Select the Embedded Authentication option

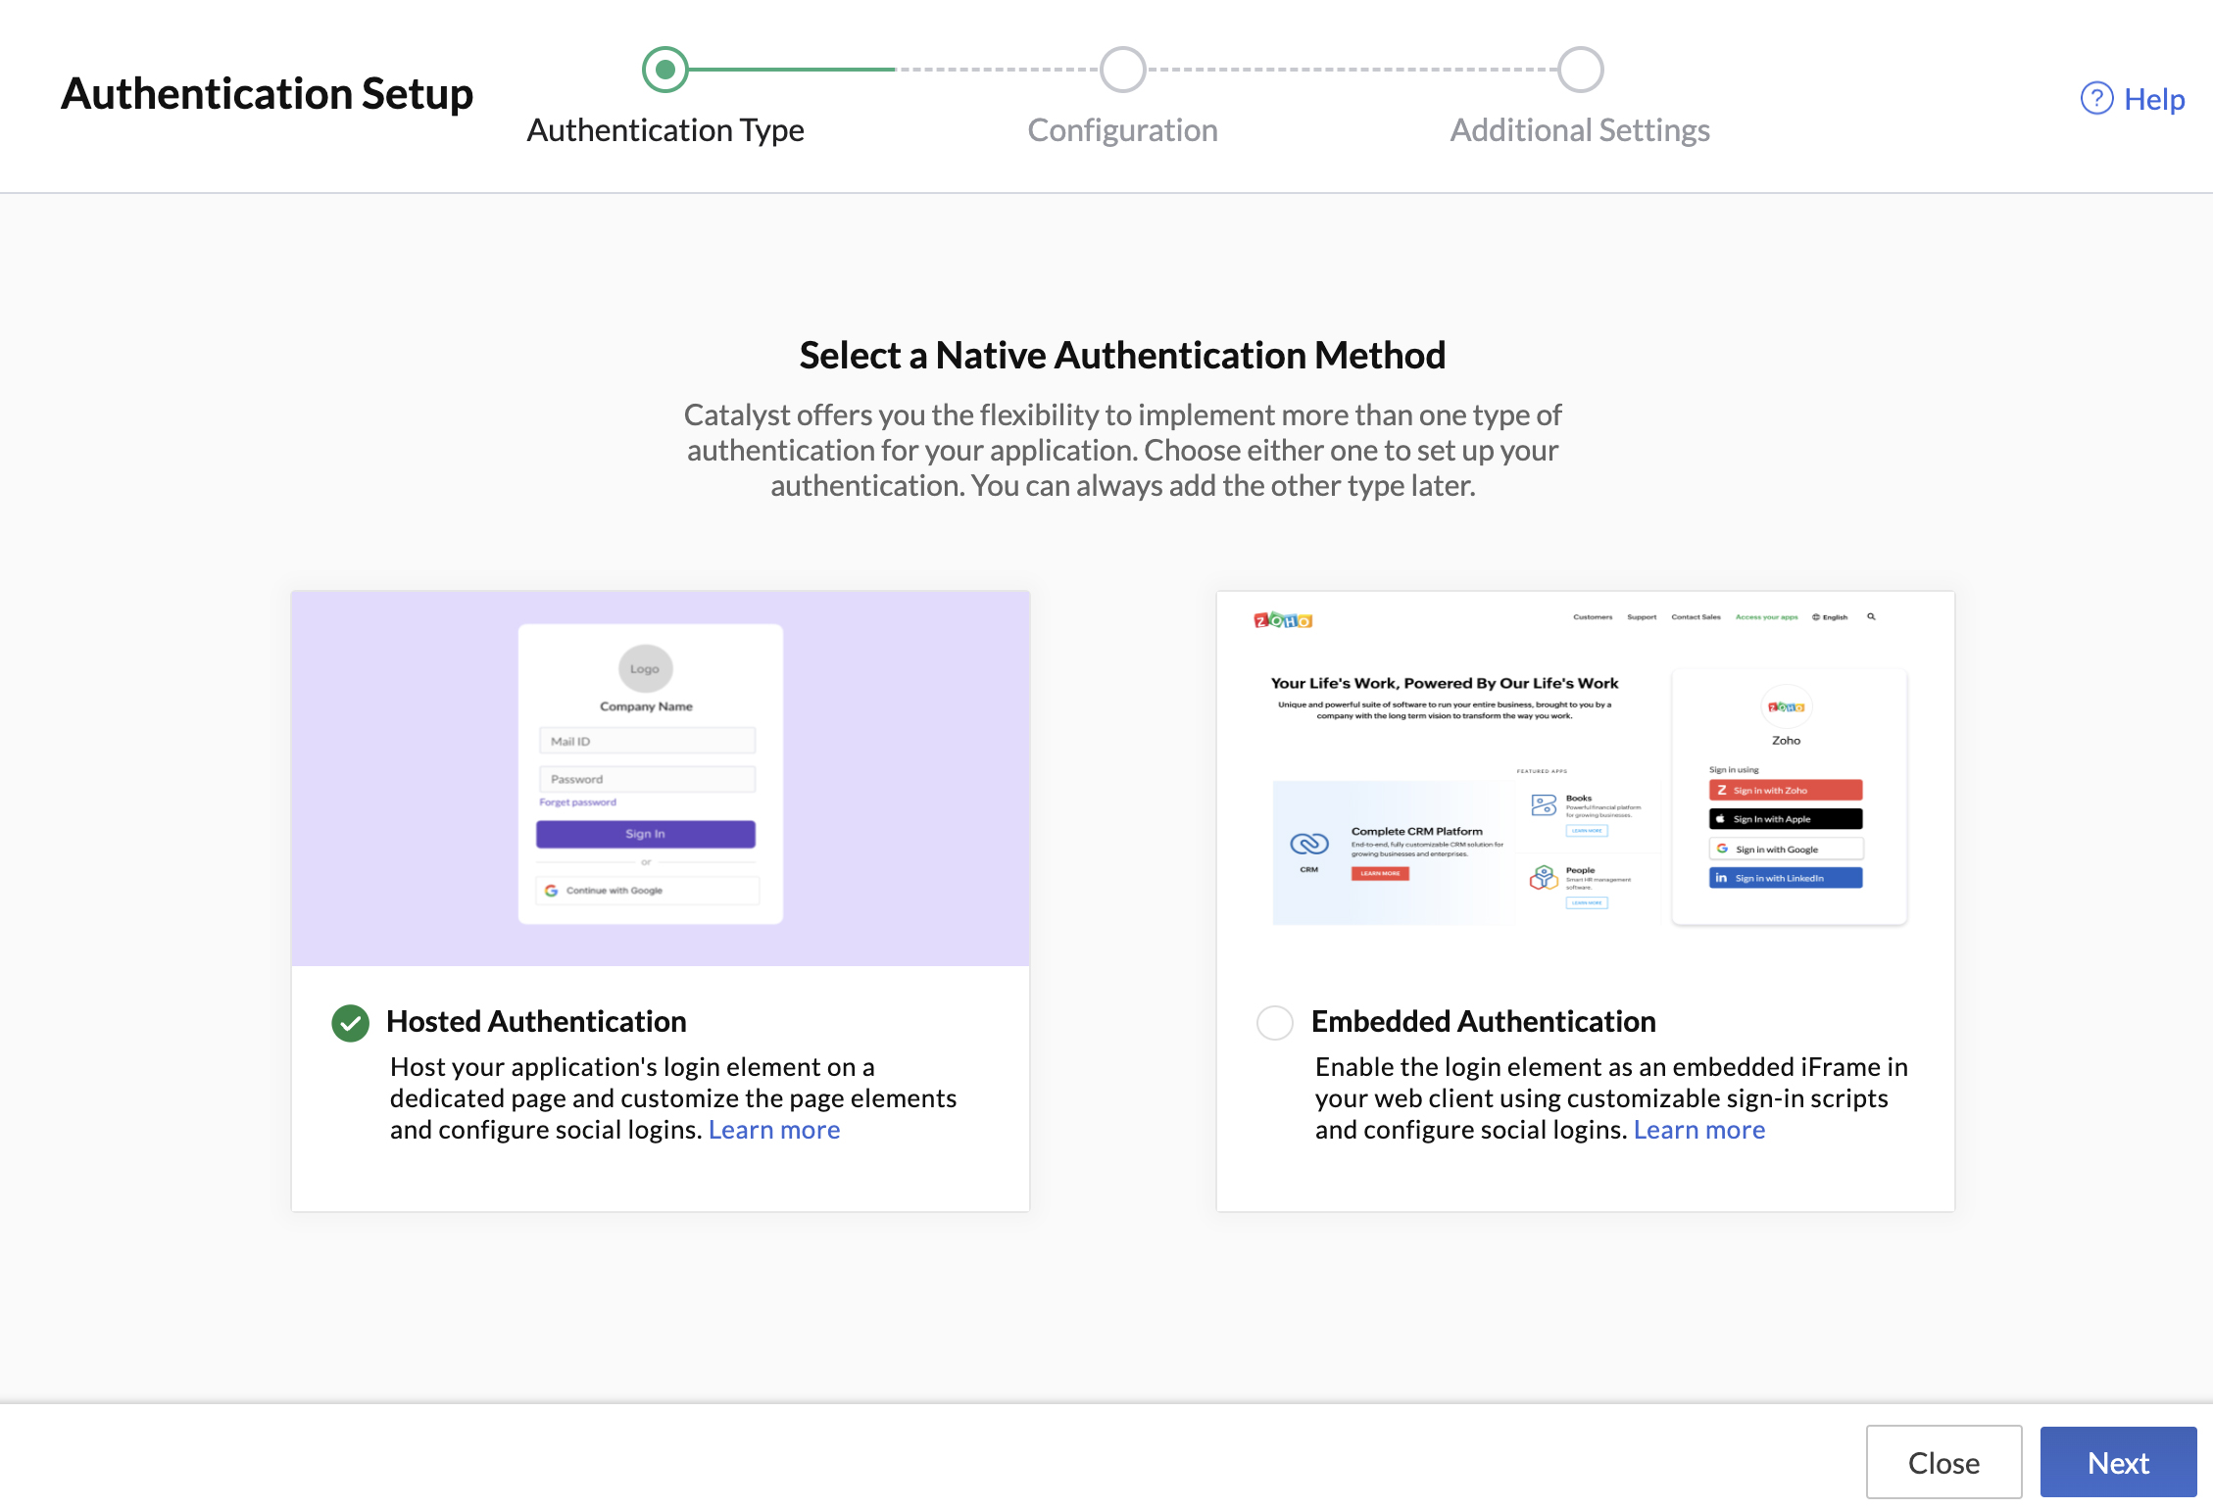[1275, 1022]
